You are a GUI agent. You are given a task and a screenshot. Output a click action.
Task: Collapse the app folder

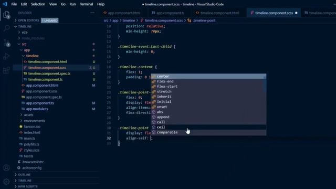pos(27,50)
